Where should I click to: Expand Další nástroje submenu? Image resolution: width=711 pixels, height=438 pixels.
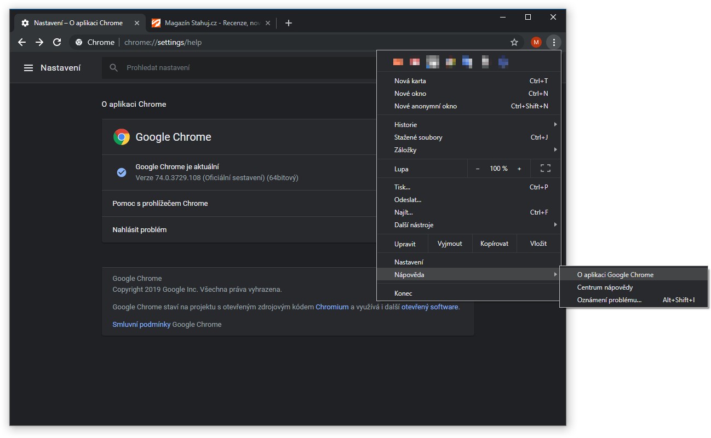pyautogui.click(x=469, y=225)
